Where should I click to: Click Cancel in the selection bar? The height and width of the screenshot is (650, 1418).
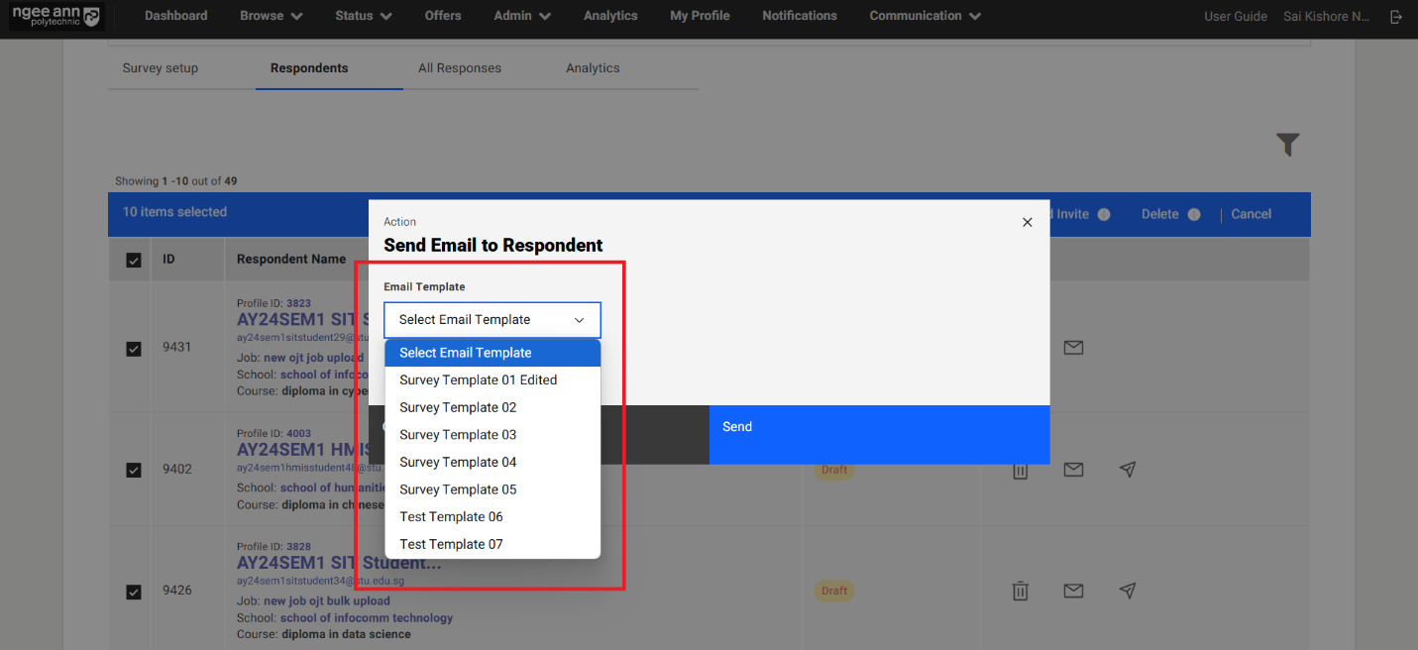point(1251,214)
